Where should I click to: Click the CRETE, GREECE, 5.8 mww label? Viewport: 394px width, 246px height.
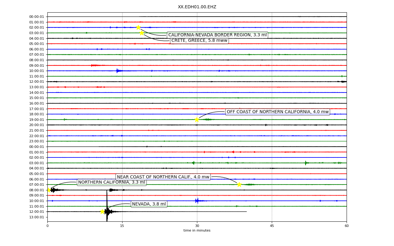pyautogui.click(x=199, y=41)
